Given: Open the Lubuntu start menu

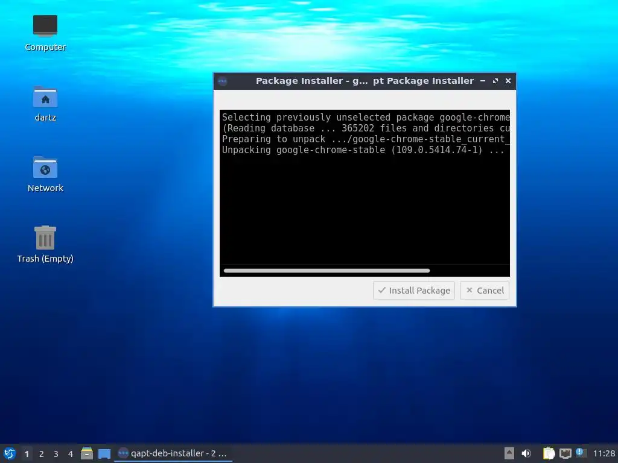Looking at the screenshot, I should (10, 453).
